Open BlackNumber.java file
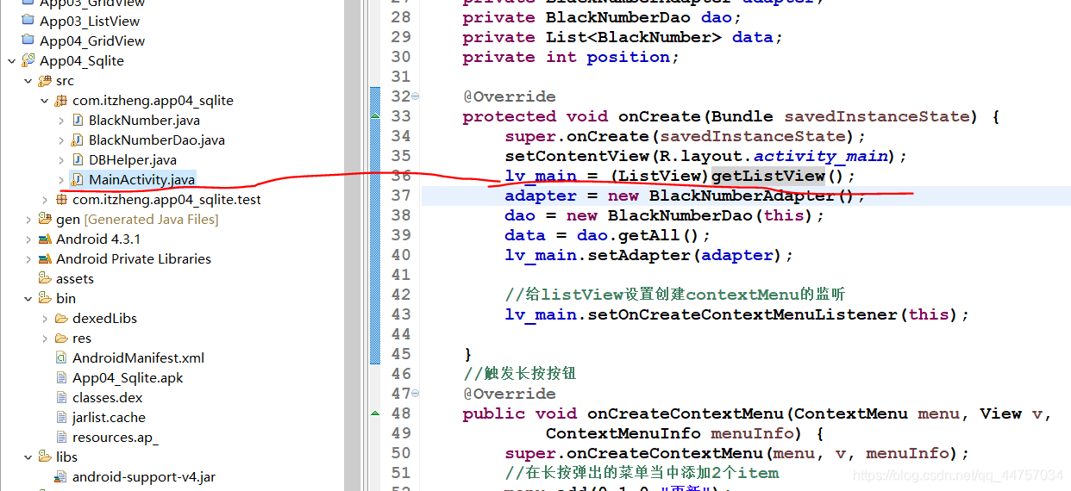 click(x=144, y=120)
